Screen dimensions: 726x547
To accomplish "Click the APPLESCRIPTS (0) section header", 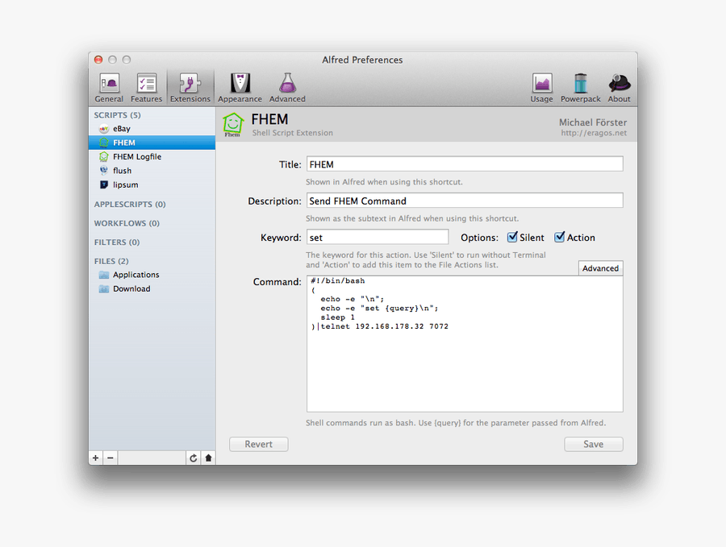I will point(130,205).
